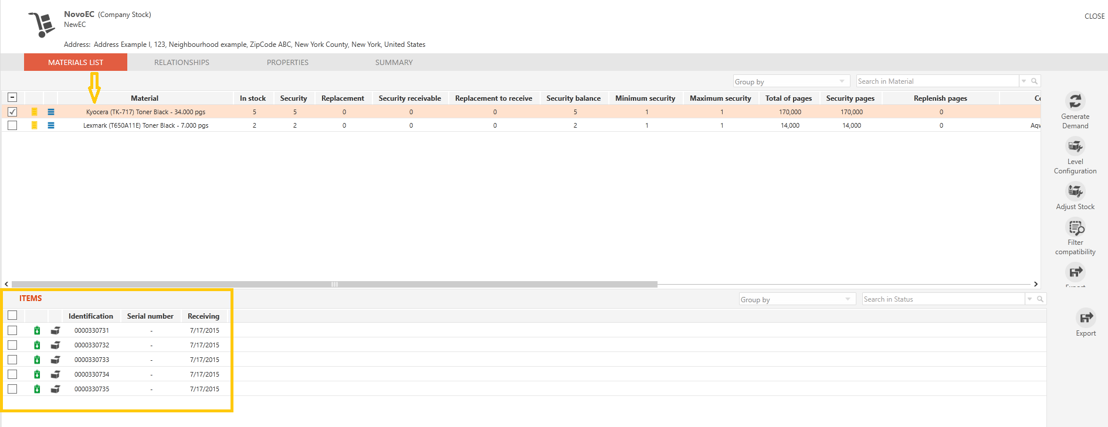
Task: Expand Search in Material filter arrow
Action: tap(1024, 81)
